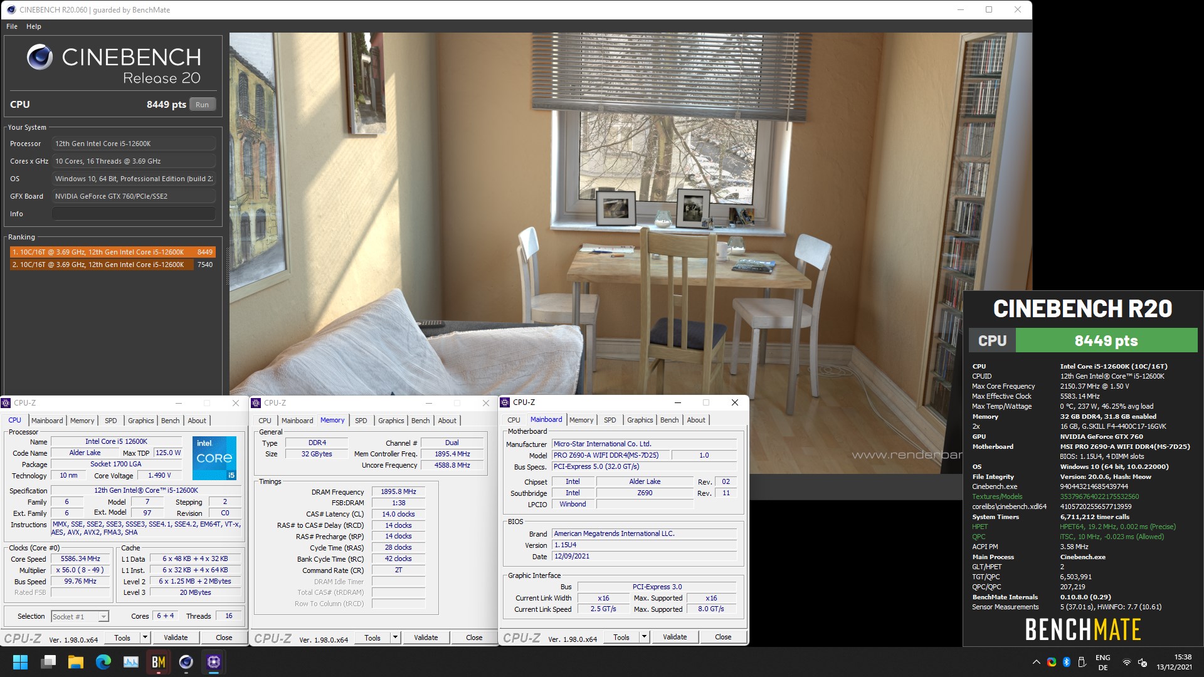Click the ENG DE language indicator
This screenshot has width=1204, height=677.
(x=1103, y=662)
